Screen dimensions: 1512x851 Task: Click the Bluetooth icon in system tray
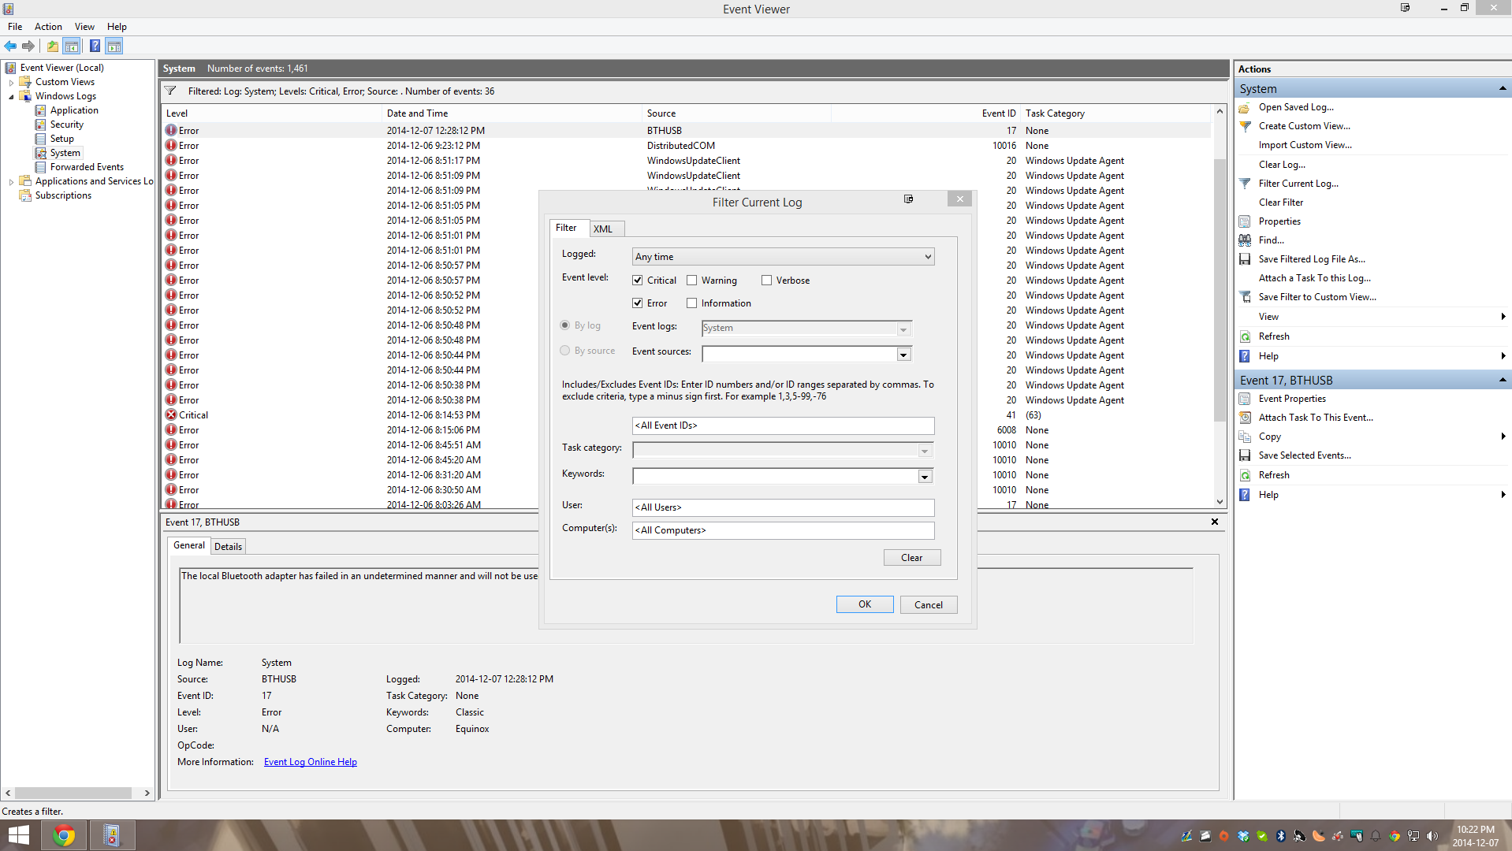(x=1281, y=836)
